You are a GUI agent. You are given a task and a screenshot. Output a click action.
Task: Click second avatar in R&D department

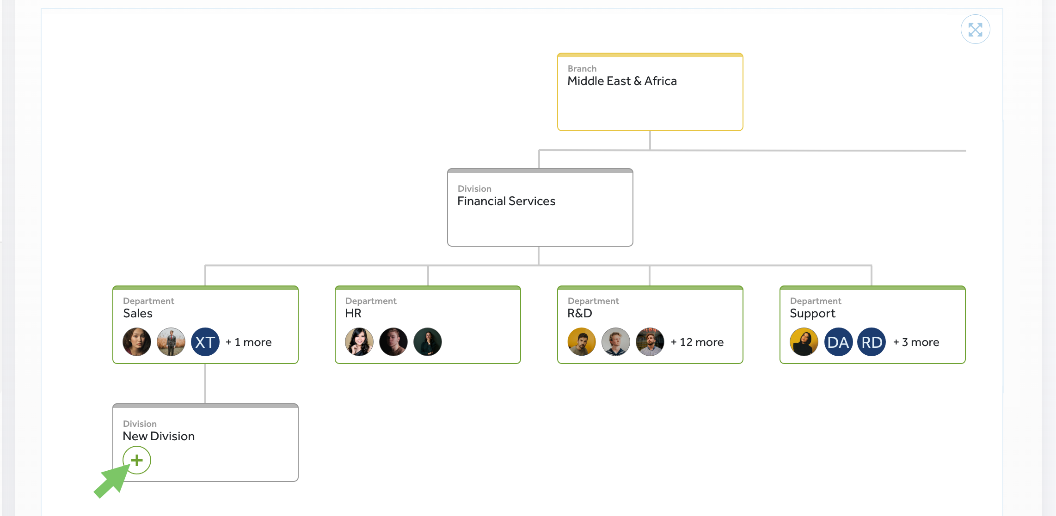tap(616, 342)
